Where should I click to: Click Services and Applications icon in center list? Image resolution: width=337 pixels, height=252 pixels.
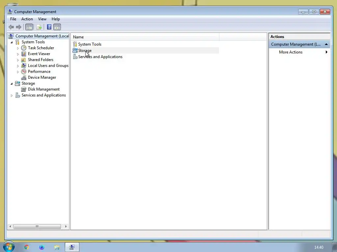(75, 56)
